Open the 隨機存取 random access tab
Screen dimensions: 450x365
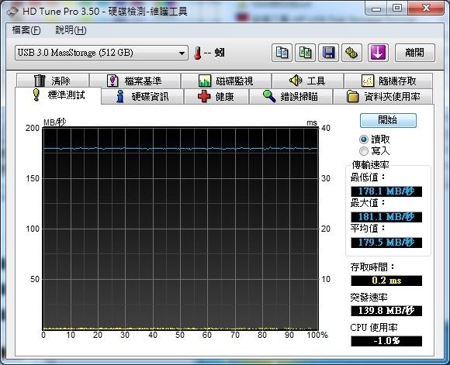[388, 81]
